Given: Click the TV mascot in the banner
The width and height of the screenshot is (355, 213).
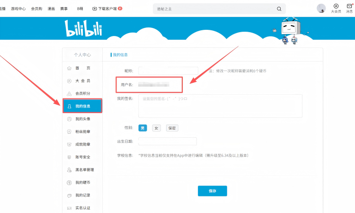Looking at the screenshot, I should coord(291,30).
